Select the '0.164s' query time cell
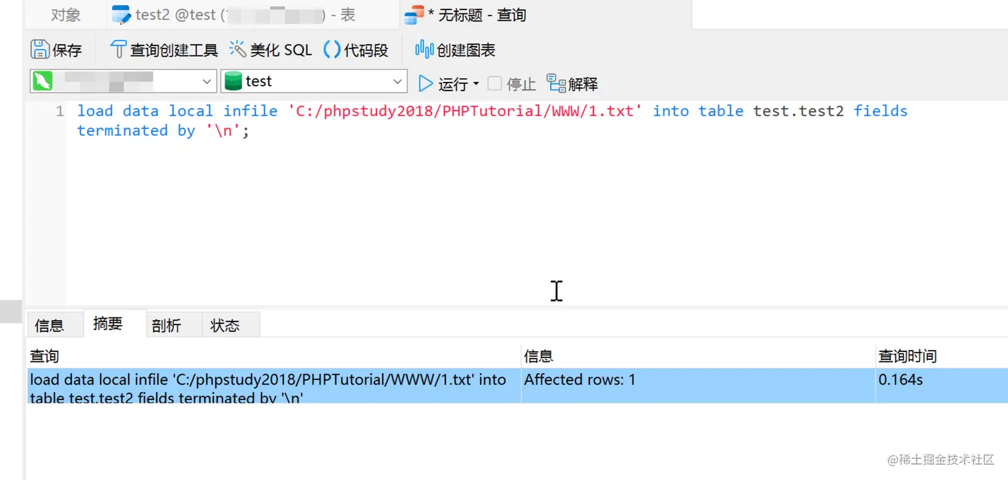The image size is (1008, 480). [941, 385]
